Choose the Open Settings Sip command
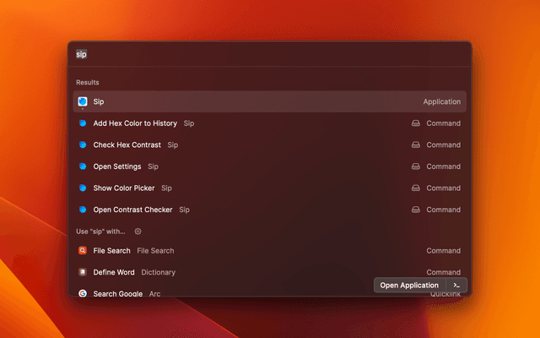Screen dimensions: 540x338 click(x=117, y=166)
